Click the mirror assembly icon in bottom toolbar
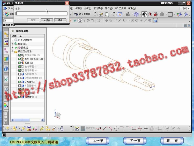This screenshot has width=194, height=146. pos(29,128)
